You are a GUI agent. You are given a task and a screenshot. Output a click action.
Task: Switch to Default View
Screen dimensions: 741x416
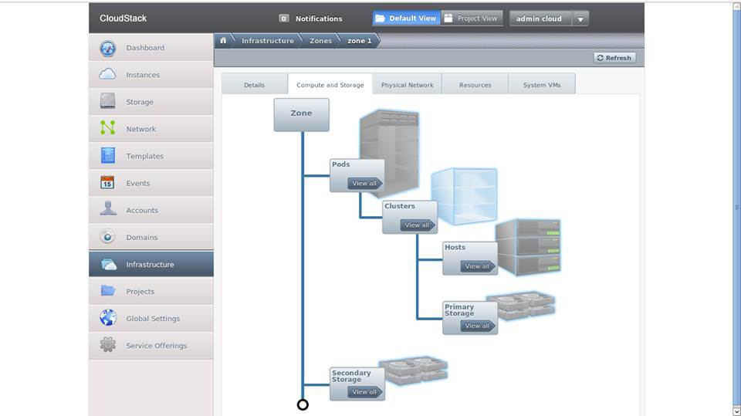pos(405,19)
